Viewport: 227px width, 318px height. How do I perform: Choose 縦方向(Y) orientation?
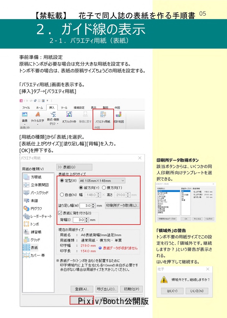[x=81, y=188]
